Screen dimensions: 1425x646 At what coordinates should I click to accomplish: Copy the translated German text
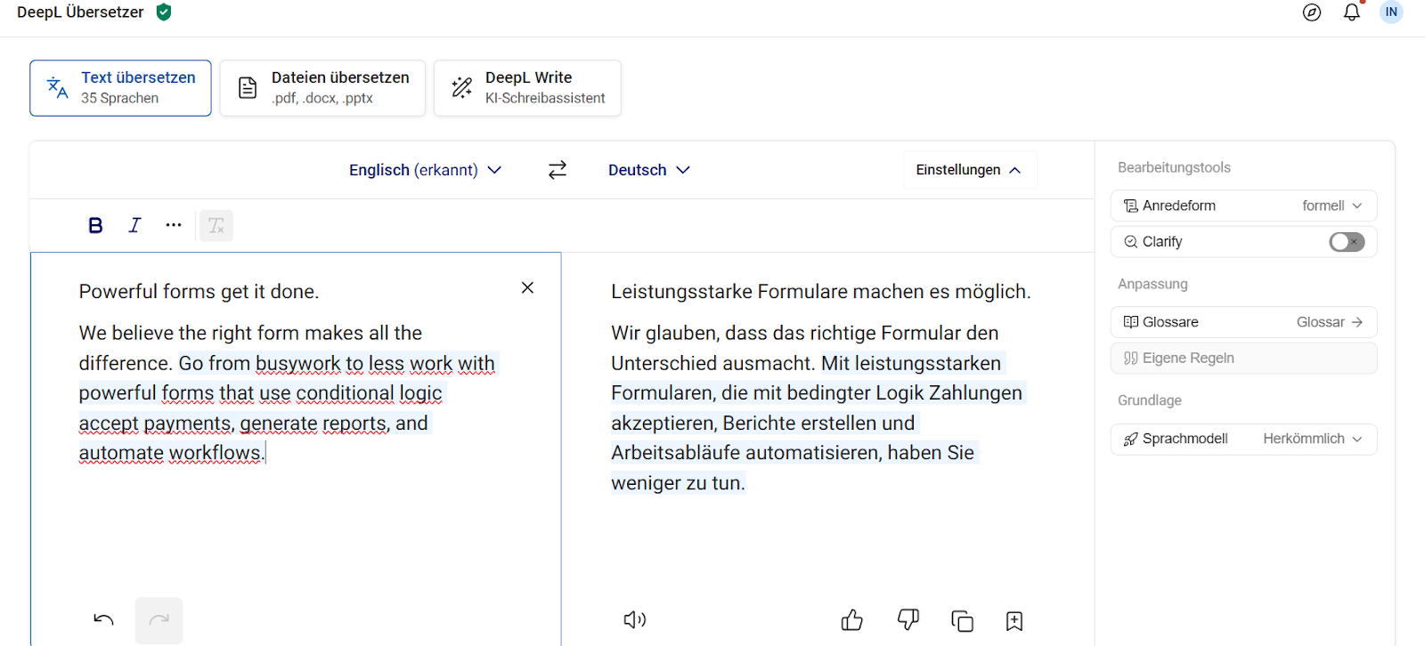962,620
